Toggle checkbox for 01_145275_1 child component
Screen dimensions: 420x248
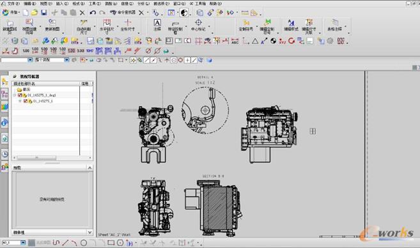click(x=26, y=101)
